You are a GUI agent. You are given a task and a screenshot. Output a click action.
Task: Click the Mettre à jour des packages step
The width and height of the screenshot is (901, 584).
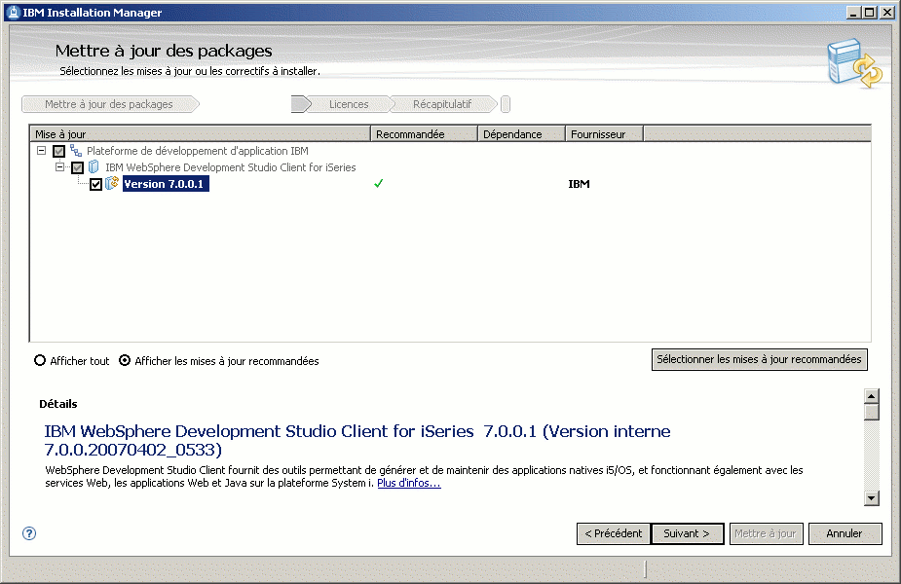pos(110,104)
